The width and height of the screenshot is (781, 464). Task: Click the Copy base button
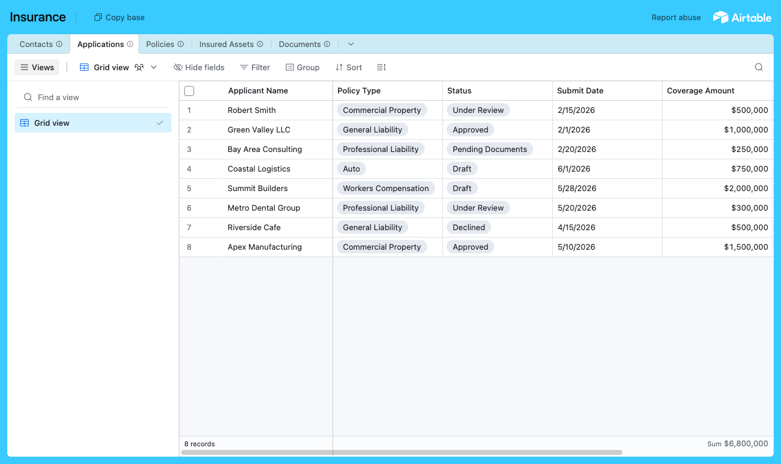pos(120,17)
